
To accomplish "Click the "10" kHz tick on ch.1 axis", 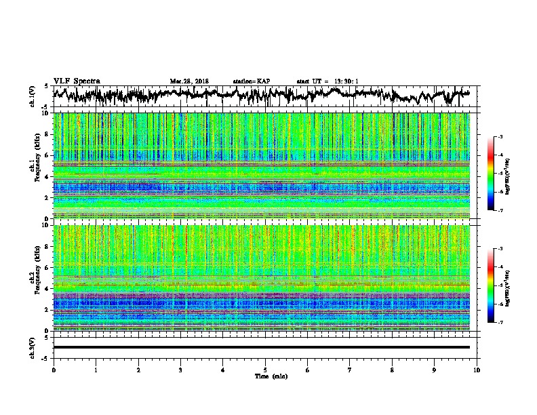I will tap(45, 113).
